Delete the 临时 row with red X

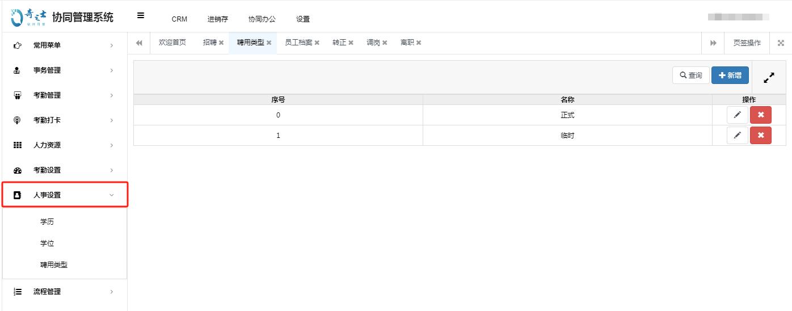click(760, 136)
